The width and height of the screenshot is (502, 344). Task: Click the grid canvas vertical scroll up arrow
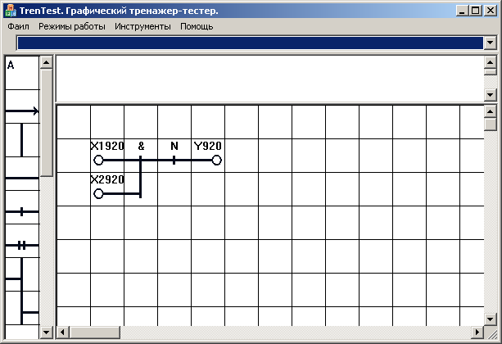(491, 111)
